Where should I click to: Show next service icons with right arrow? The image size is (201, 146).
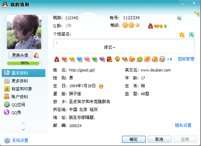click(x=171, y=59)
